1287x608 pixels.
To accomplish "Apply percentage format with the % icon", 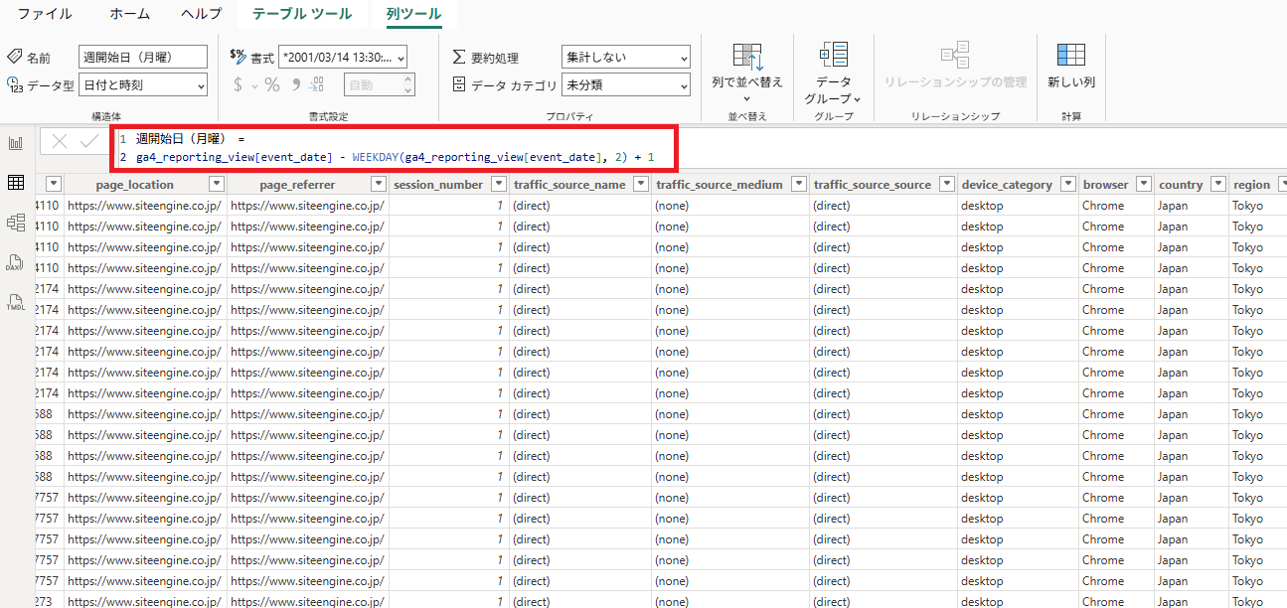I will click(x=273, y=85).
